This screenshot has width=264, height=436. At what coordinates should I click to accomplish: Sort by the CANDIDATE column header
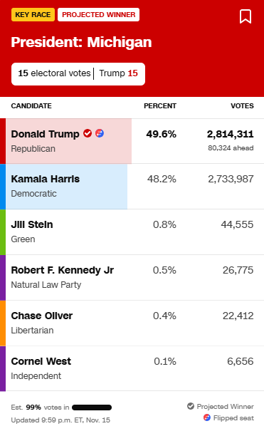coord(31,106)
